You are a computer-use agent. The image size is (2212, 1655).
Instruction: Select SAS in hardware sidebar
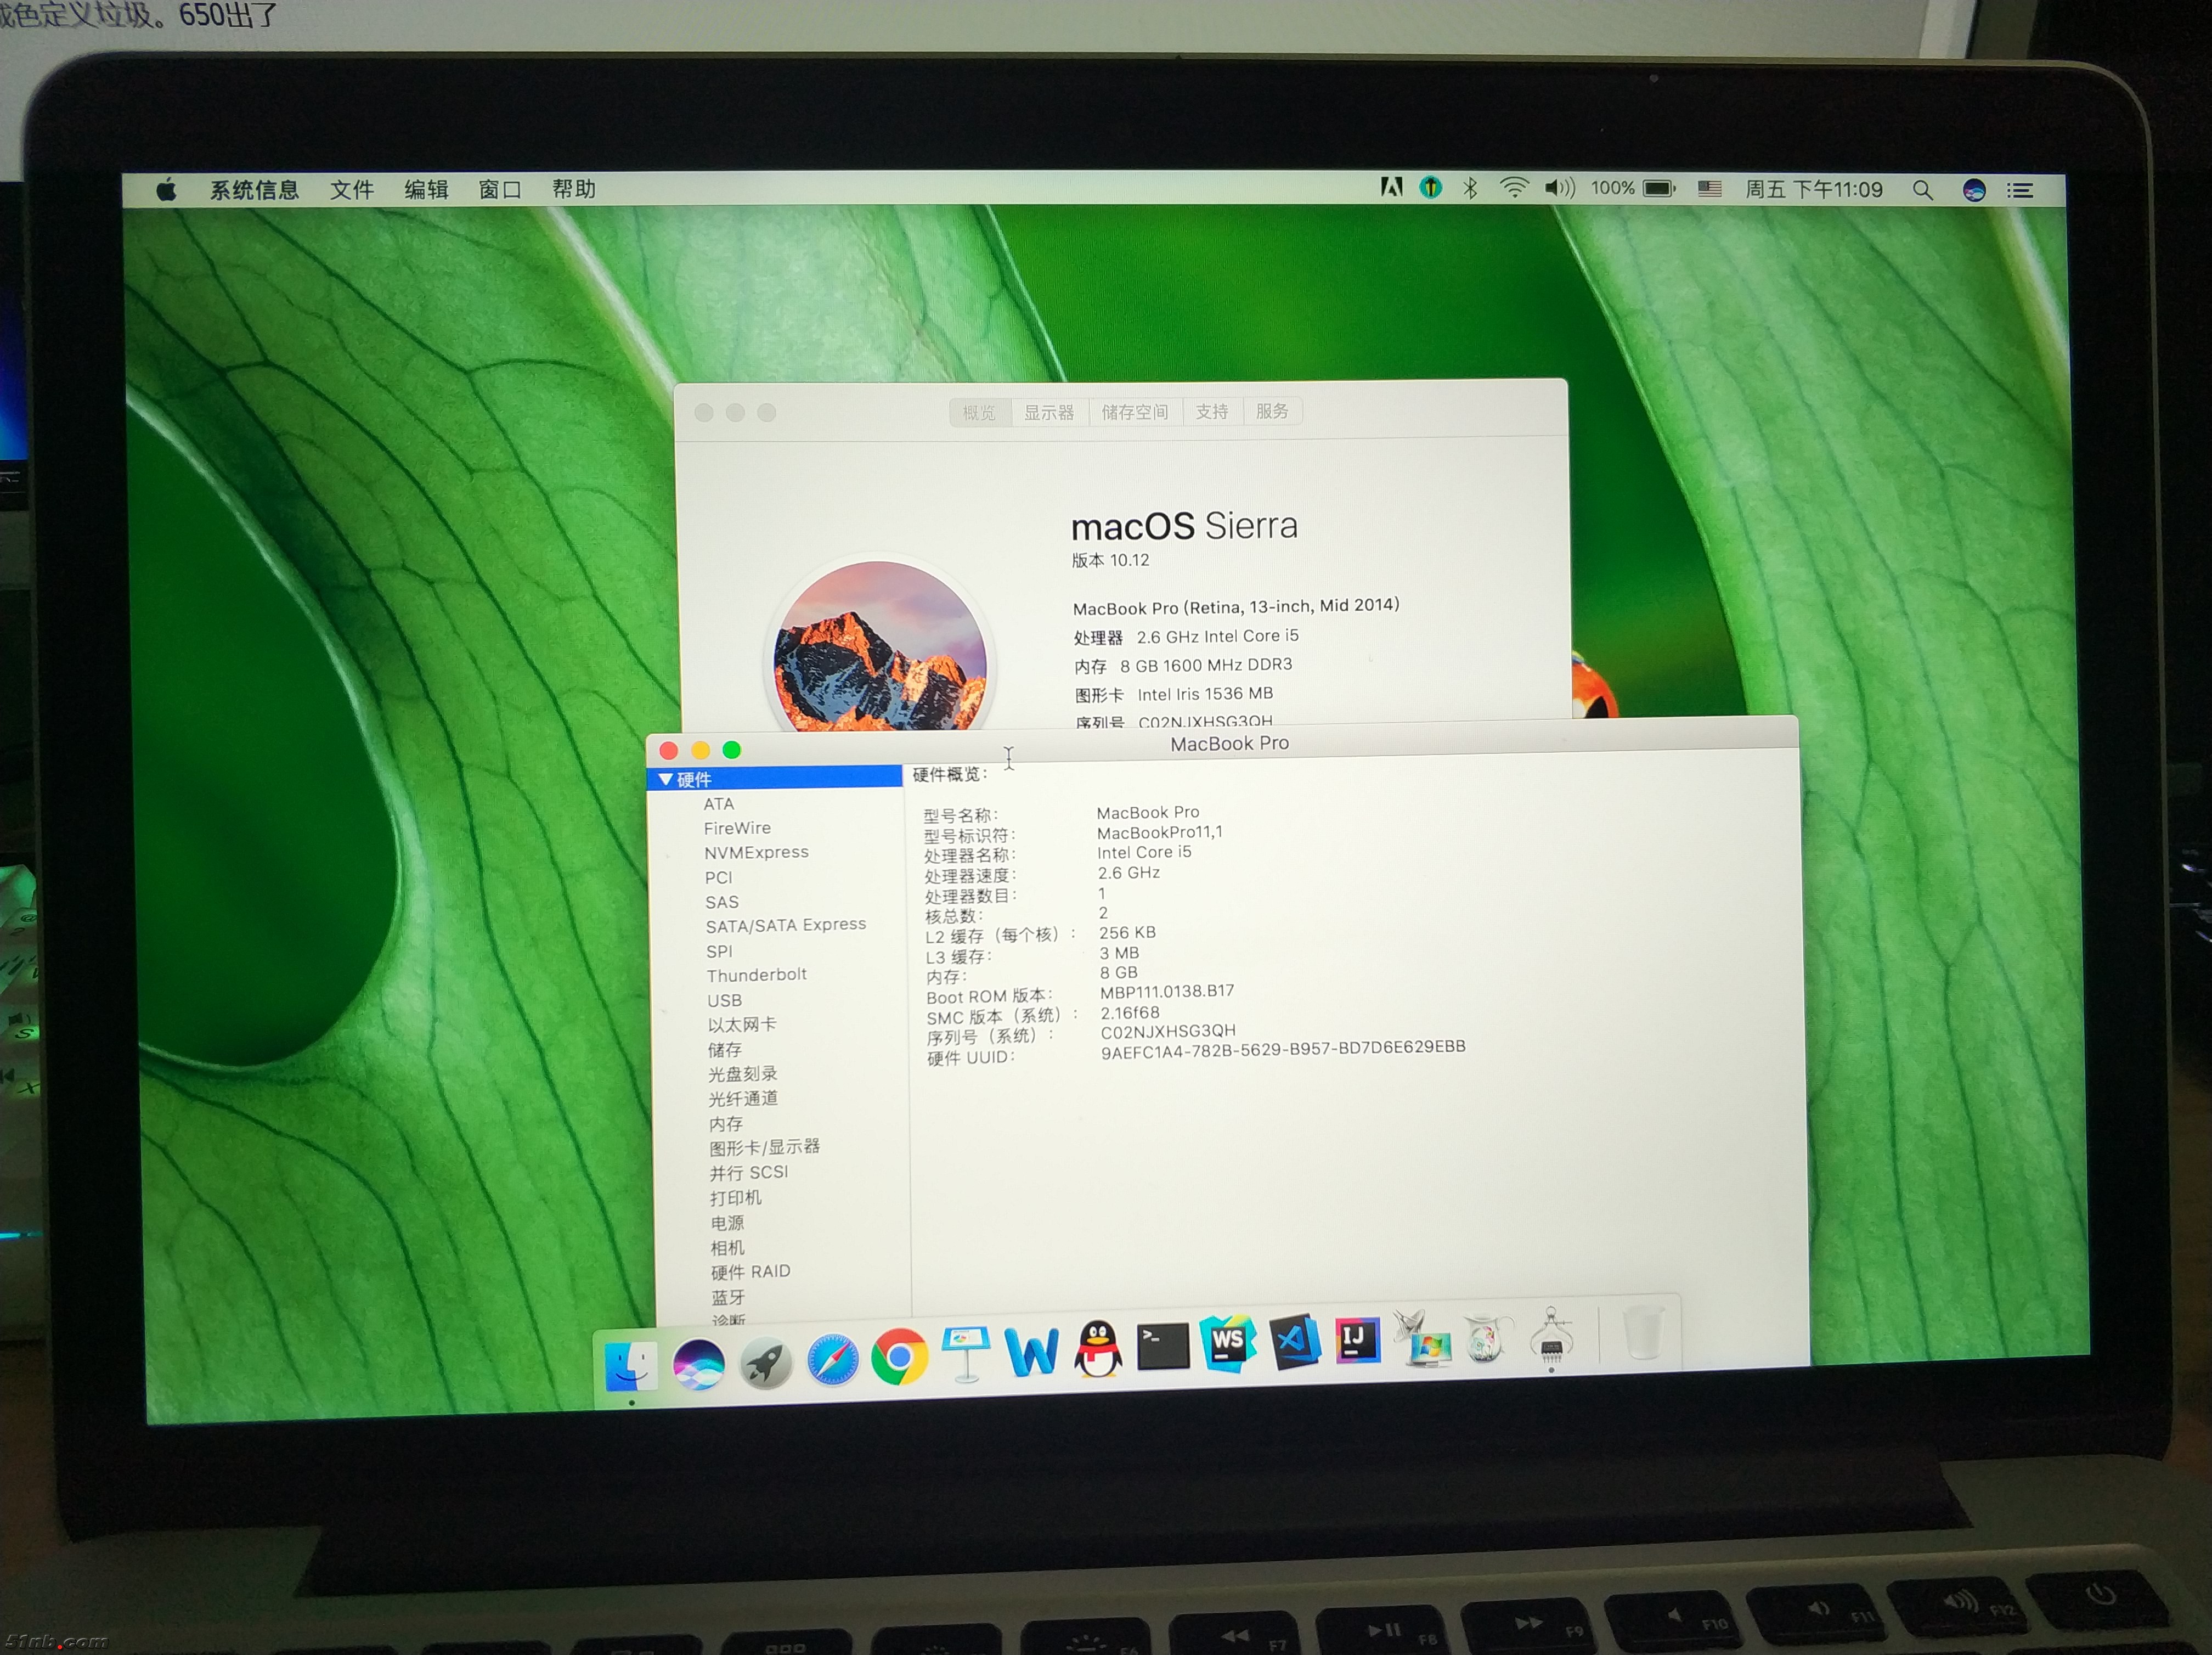(x=722, y=901)
